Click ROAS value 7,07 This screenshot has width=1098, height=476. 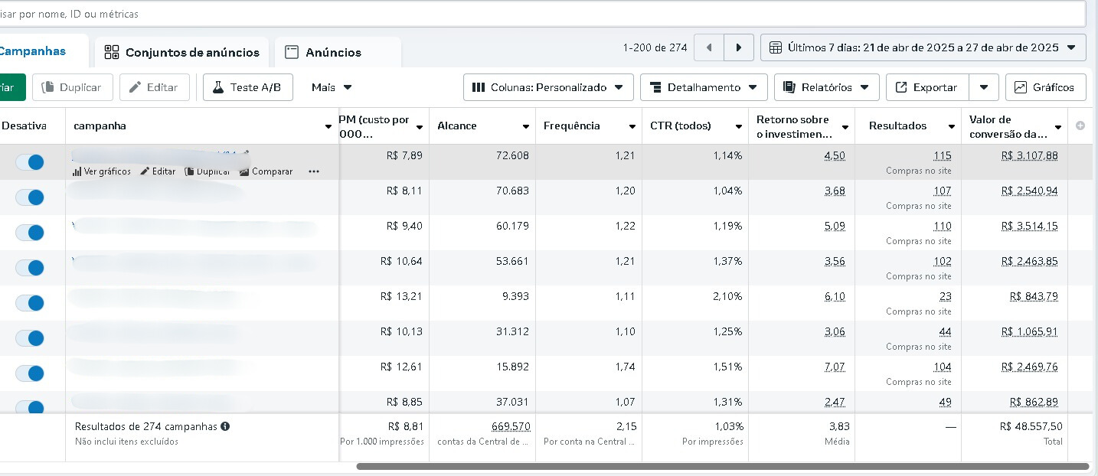pyautogui.click(x=835, y=367)
